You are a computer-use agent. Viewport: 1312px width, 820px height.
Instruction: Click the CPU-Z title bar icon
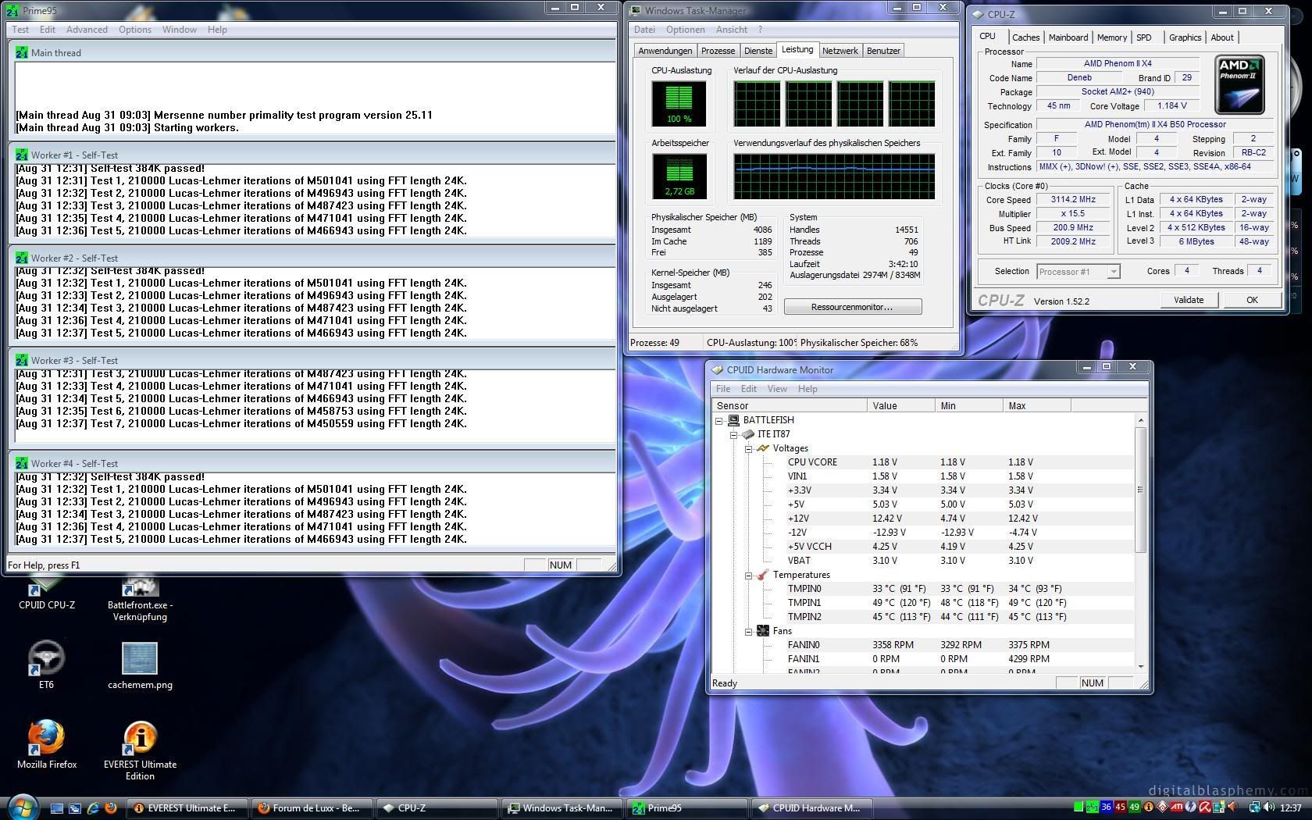[978, 14]
